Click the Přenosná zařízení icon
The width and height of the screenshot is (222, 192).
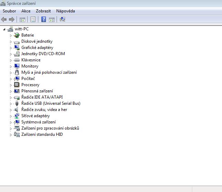[x=17, y=91]
